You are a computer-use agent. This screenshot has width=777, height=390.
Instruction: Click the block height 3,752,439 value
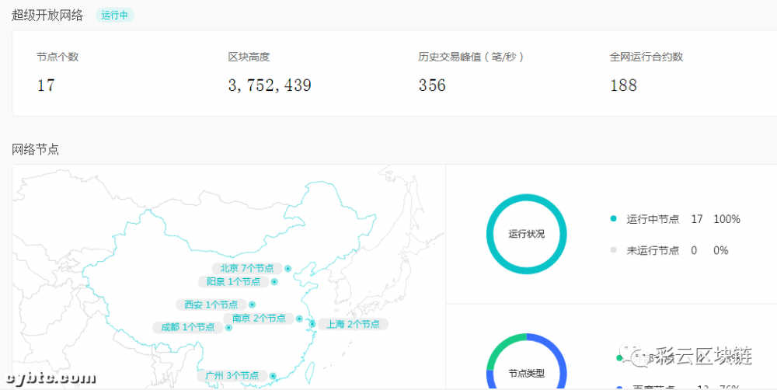pos(270,85)
